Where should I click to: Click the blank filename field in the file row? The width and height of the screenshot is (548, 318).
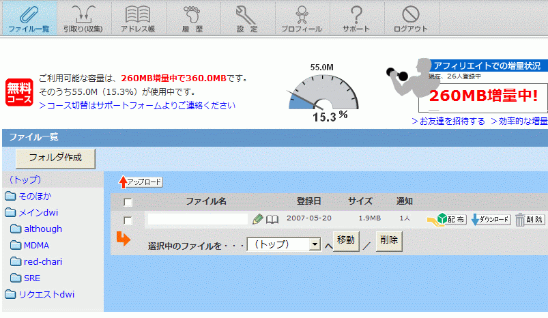tap(197, 219)
